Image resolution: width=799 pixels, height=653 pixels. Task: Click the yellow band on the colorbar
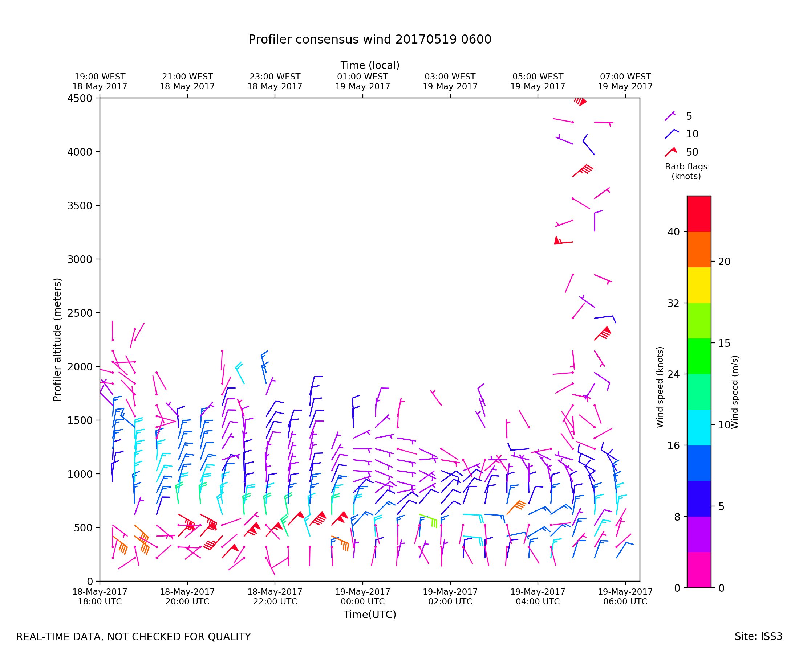[x=699, y=285]
